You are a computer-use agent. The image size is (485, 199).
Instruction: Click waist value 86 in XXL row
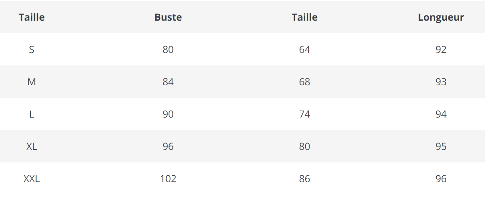304,179
